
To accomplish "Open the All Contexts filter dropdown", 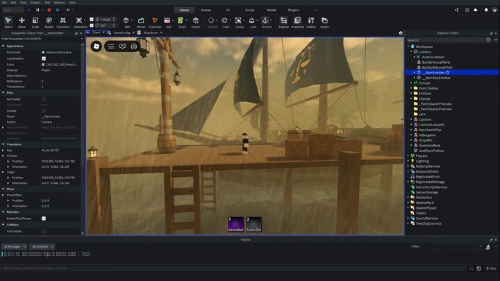I will [x=42, y=246].
